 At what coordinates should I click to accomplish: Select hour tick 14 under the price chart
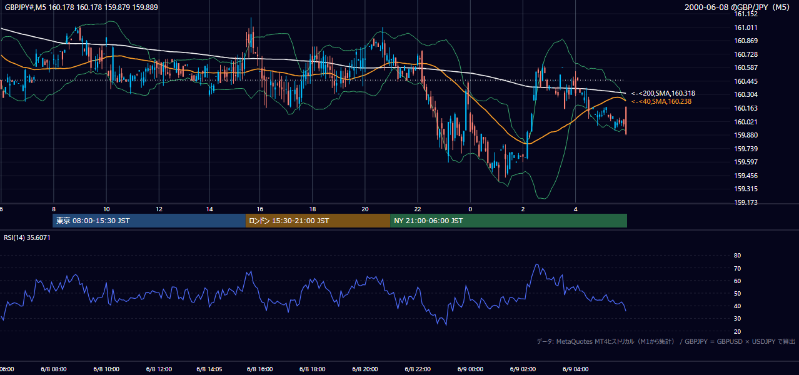[x=209, y=209]
